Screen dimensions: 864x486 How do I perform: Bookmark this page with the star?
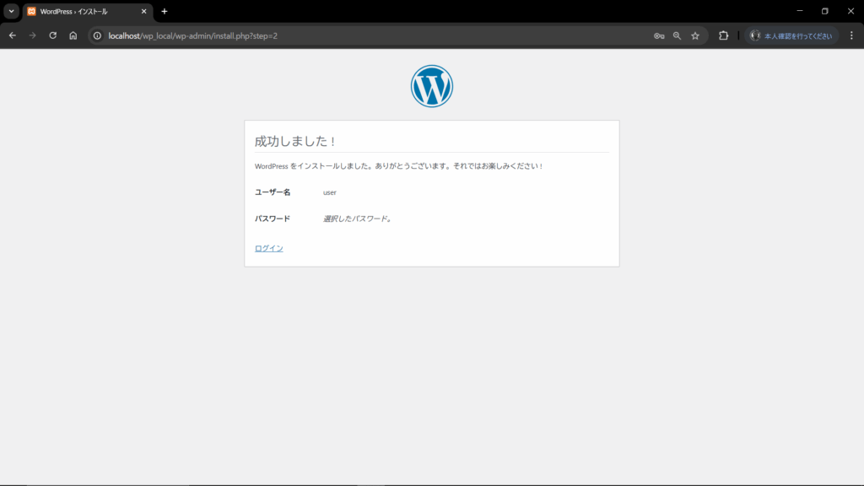[695, 35]
